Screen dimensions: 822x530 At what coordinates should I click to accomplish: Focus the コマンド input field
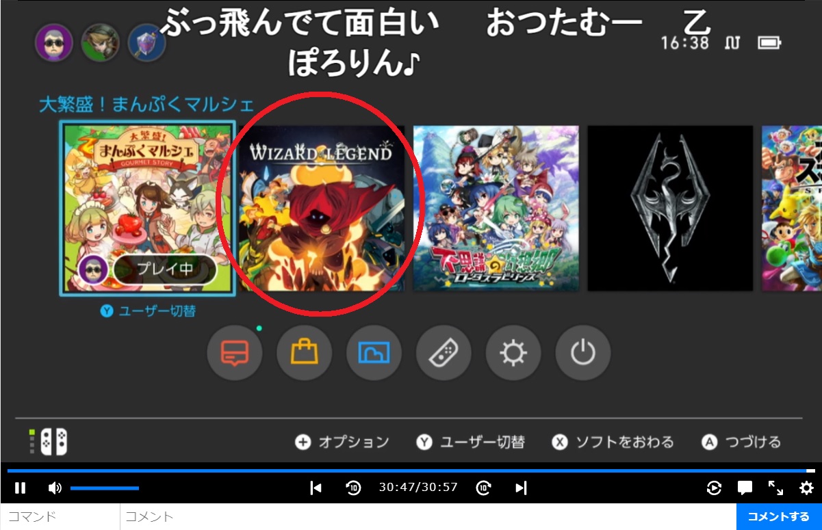pyautogui.click(x=60, y=516)
